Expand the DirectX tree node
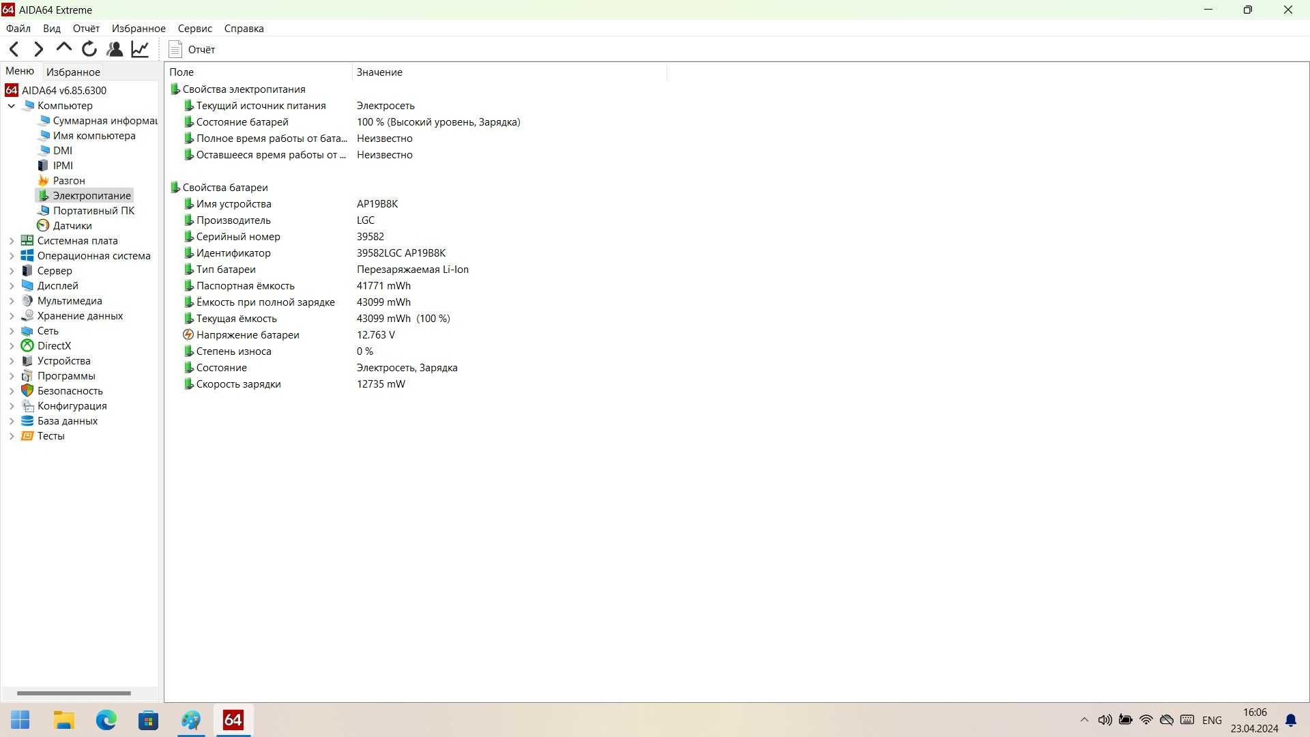 point(12,346)
